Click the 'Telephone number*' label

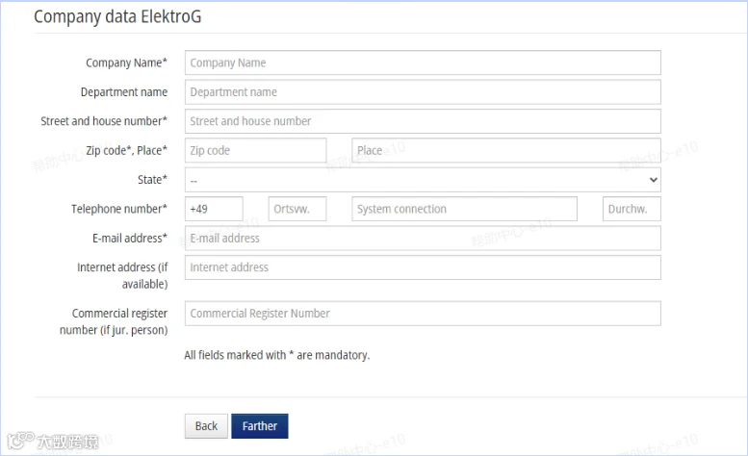tap(119, 209)
